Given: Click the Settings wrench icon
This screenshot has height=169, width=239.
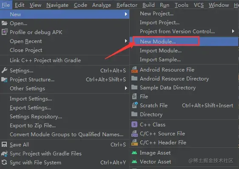Looking at the screenshot, I should point(4,71).
